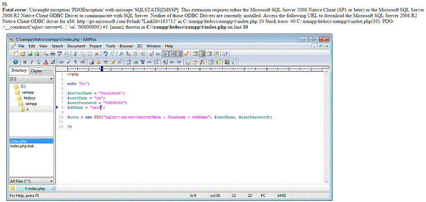This screenshot has width=426, height=202.
Task: Open the Browser menu
Action: tap(126, 46)
